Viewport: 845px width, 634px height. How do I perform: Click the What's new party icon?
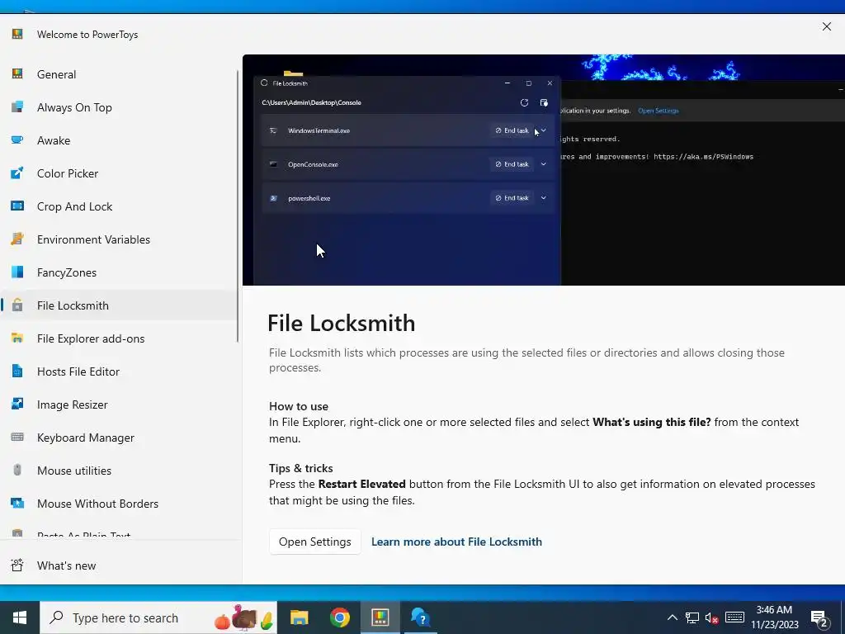[x=17, y=565]
